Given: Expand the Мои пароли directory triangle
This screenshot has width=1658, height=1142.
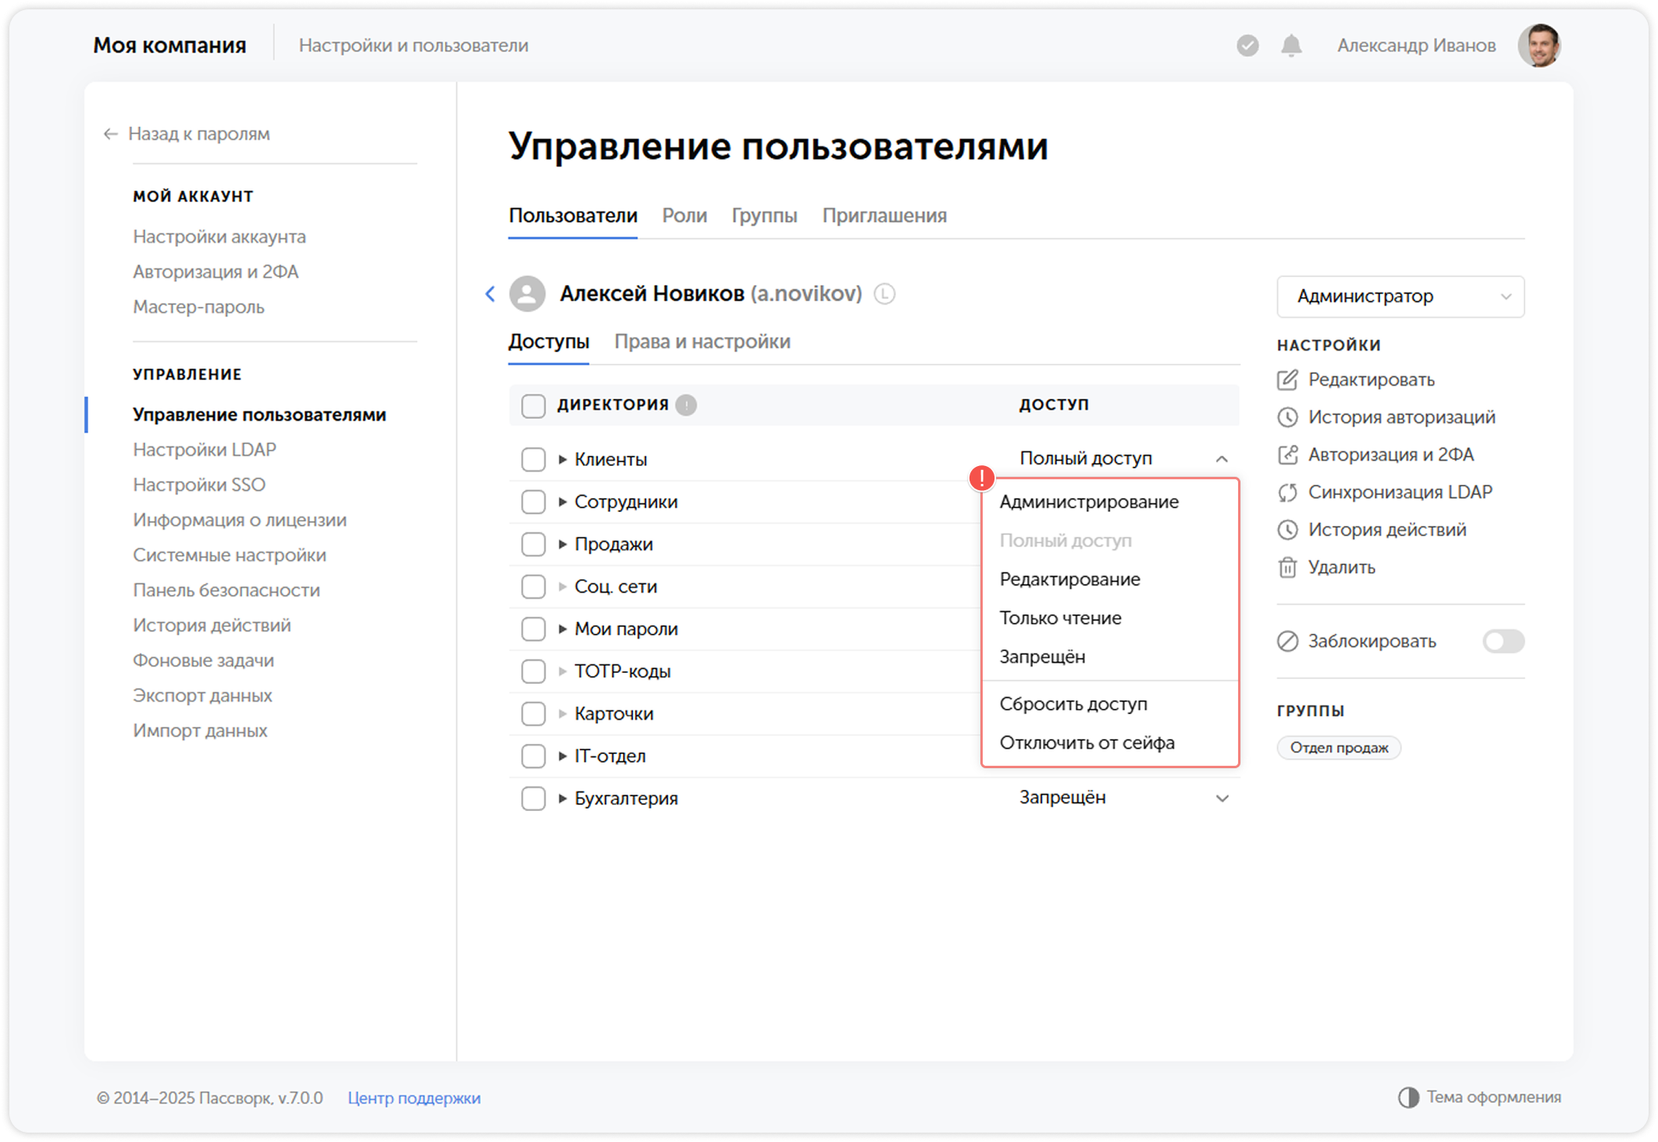Looking at the screenshot, I should [562, 628].
